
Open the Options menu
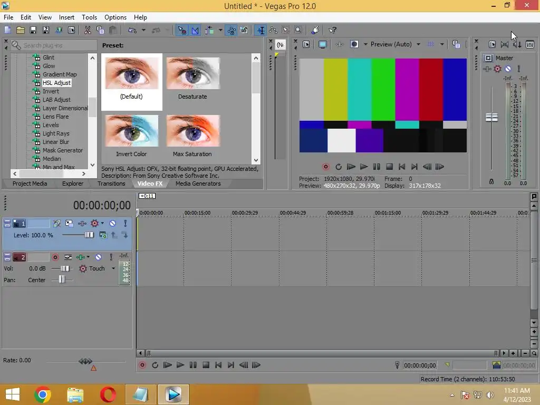[115, 17]
